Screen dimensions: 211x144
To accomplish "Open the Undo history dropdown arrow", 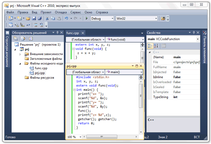I will pos(71,19).
